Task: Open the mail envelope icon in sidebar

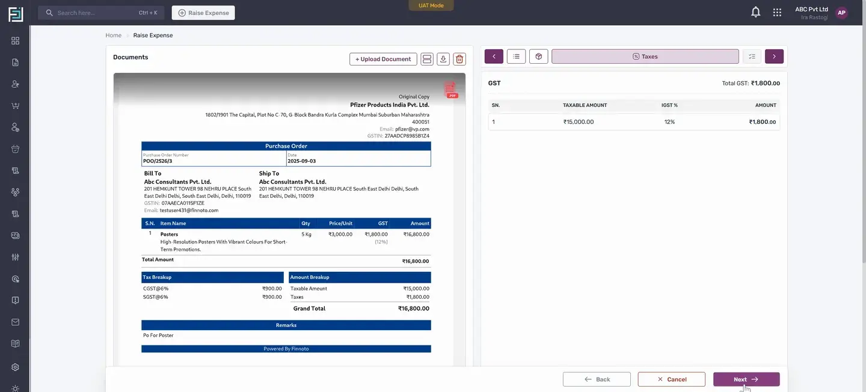Action: click(x=16, y=322)
